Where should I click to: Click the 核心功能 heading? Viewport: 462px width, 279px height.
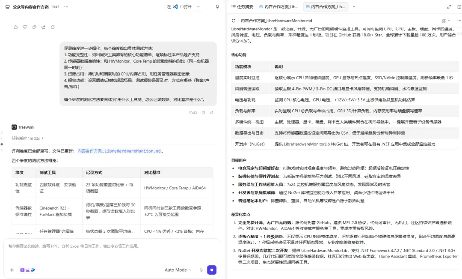click(239, 54)
